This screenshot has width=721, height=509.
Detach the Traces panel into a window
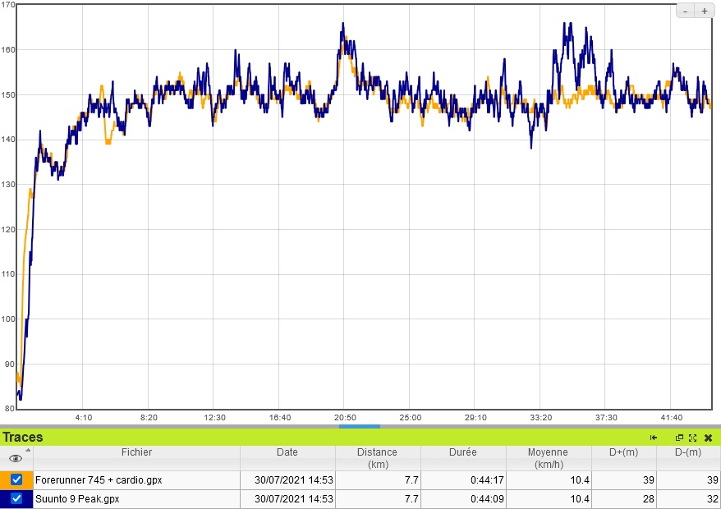(x=680, y=438)
